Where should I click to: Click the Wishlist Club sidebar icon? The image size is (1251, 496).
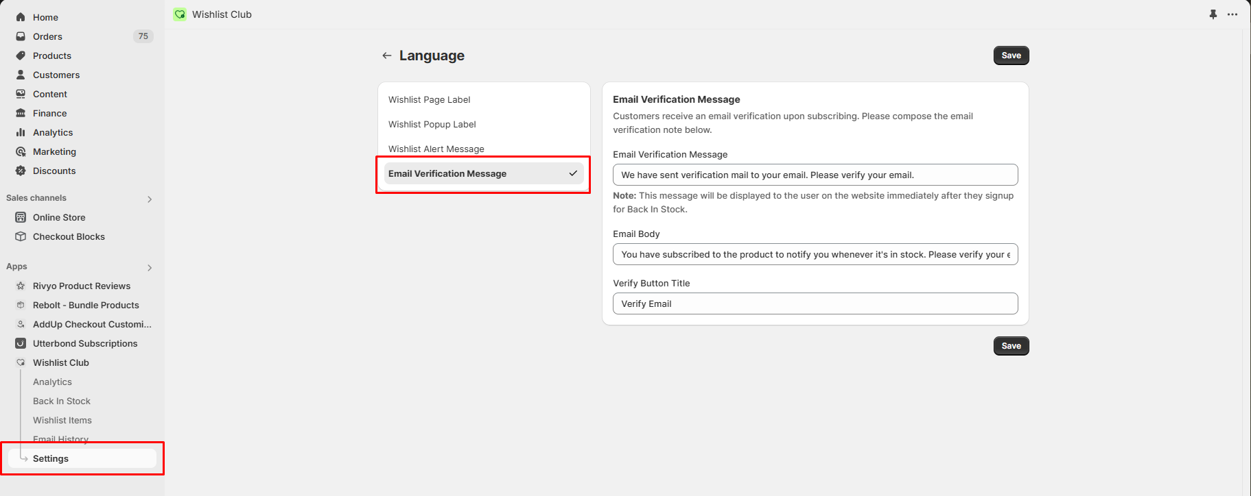21,362
